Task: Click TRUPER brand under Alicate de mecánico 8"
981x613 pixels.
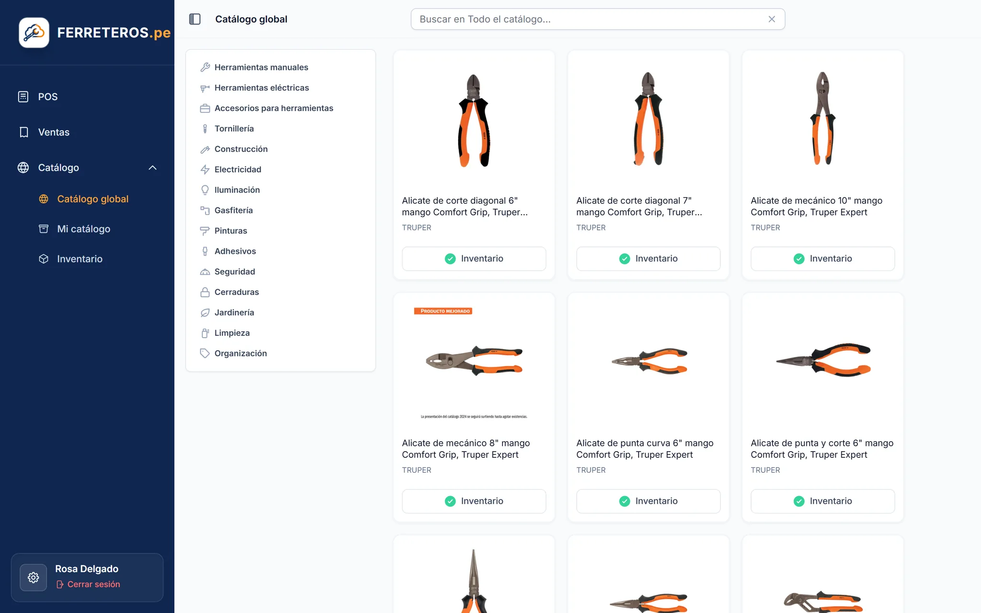Action: (416, 470)
